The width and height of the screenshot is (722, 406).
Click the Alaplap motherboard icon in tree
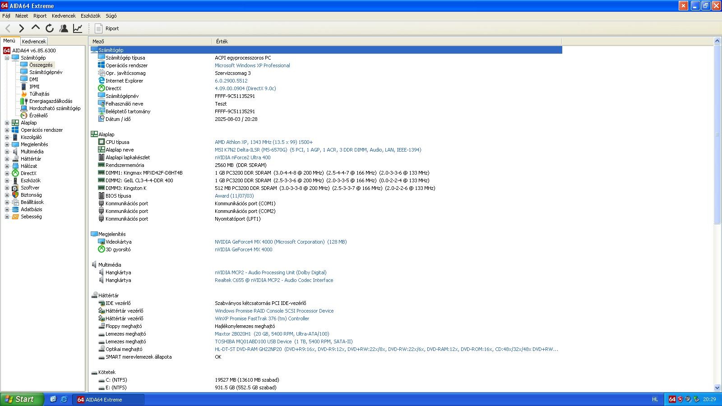pyautogui.click(x=15, y=123)
